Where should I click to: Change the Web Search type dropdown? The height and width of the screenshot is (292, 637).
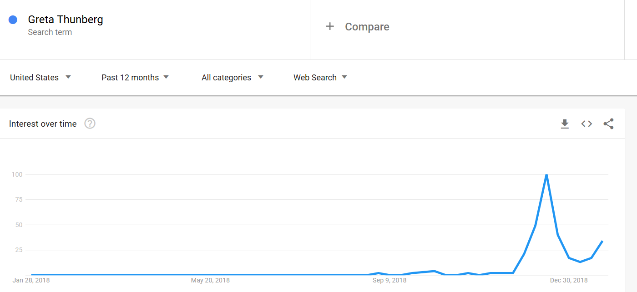coord(320,78)
